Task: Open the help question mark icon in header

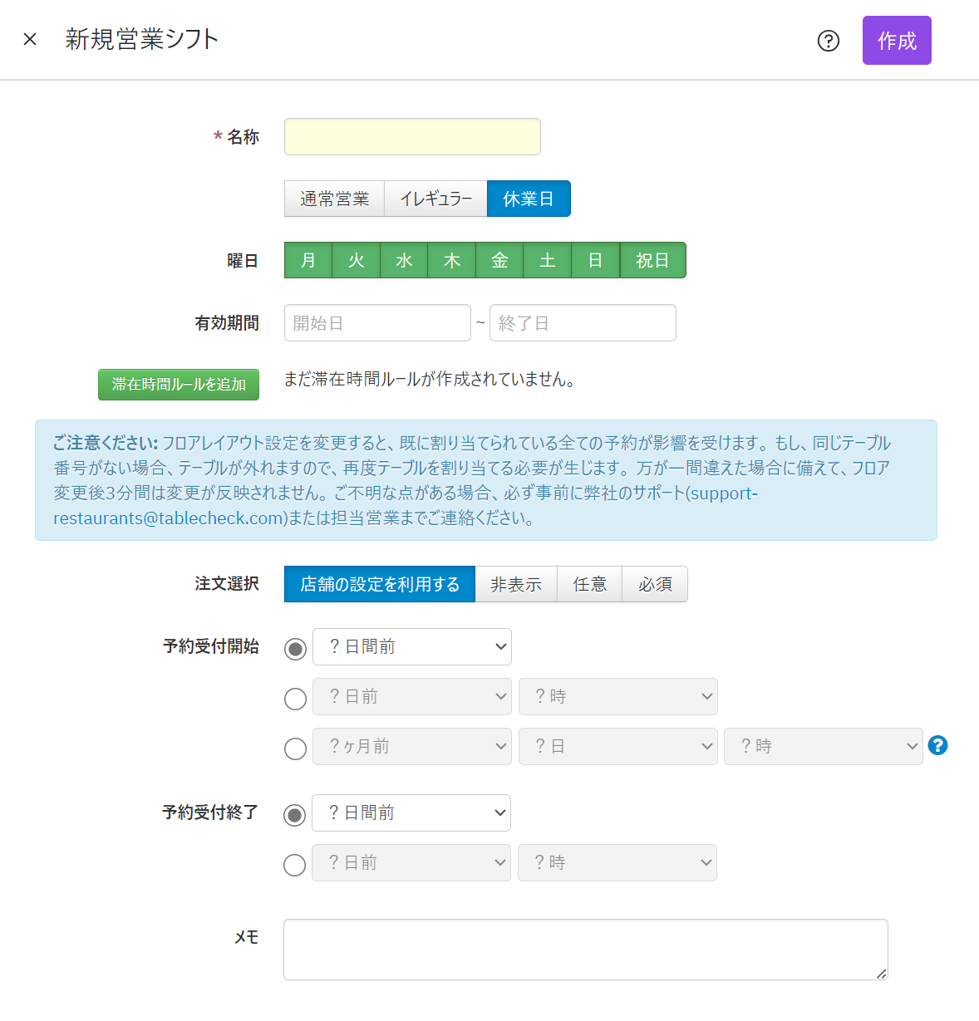Action: point(828,41)
